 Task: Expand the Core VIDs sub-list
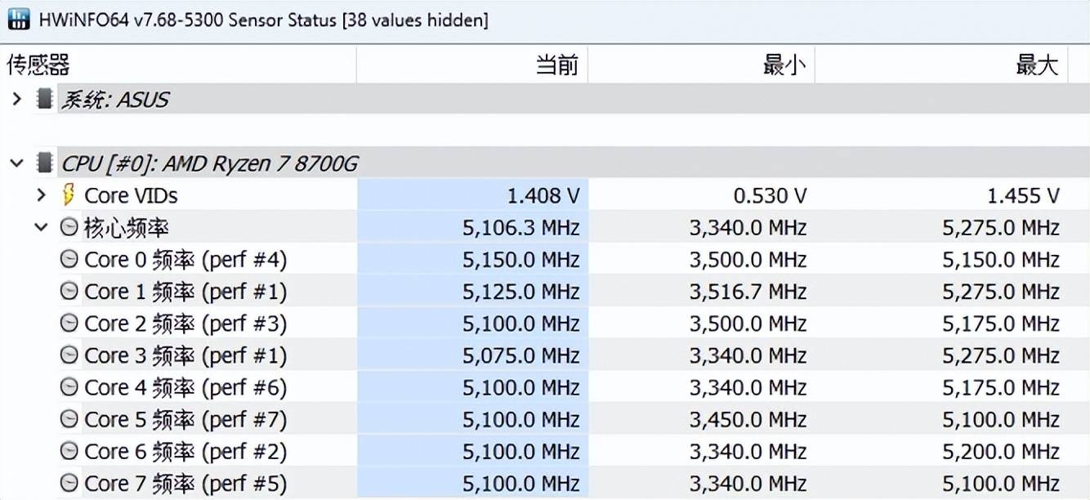coord(42,195)
